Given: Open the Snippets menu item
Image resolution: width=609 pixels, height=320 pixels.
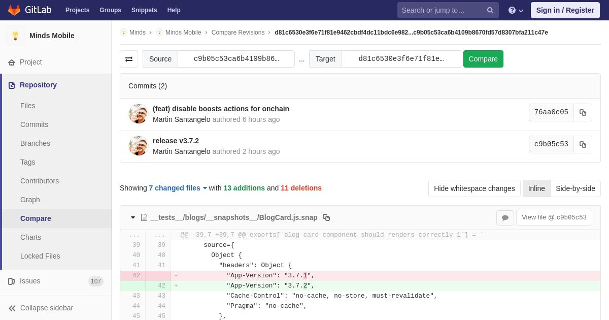Looking at the screenshot, I should click(x=144, y=10).
